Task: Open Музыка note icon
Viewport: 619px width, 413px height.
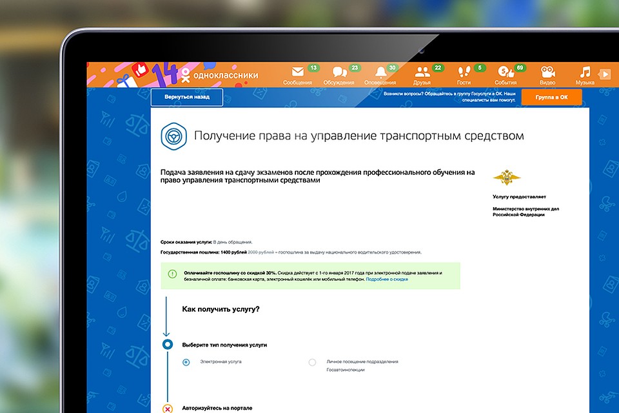Action: (585, 72)
